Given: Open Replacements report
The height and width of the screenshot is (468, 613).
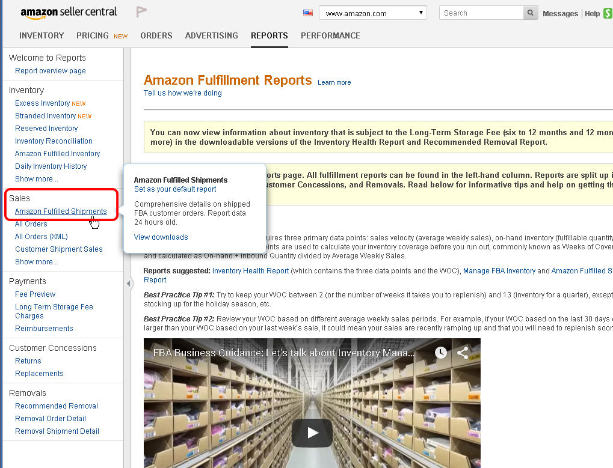Looking at the screenshot, I should [x=39, y=374].
